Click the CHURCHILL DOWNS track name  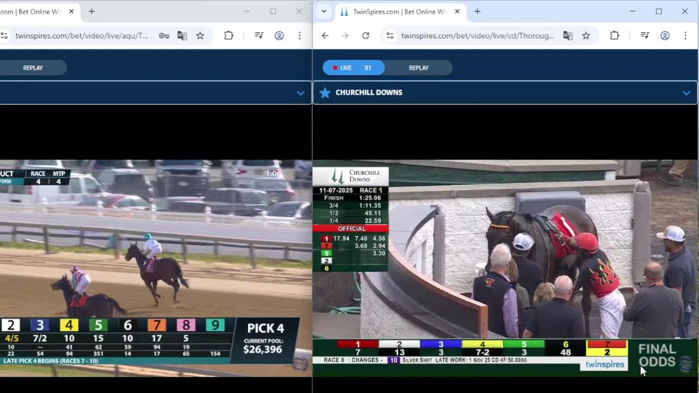point(369,92)
